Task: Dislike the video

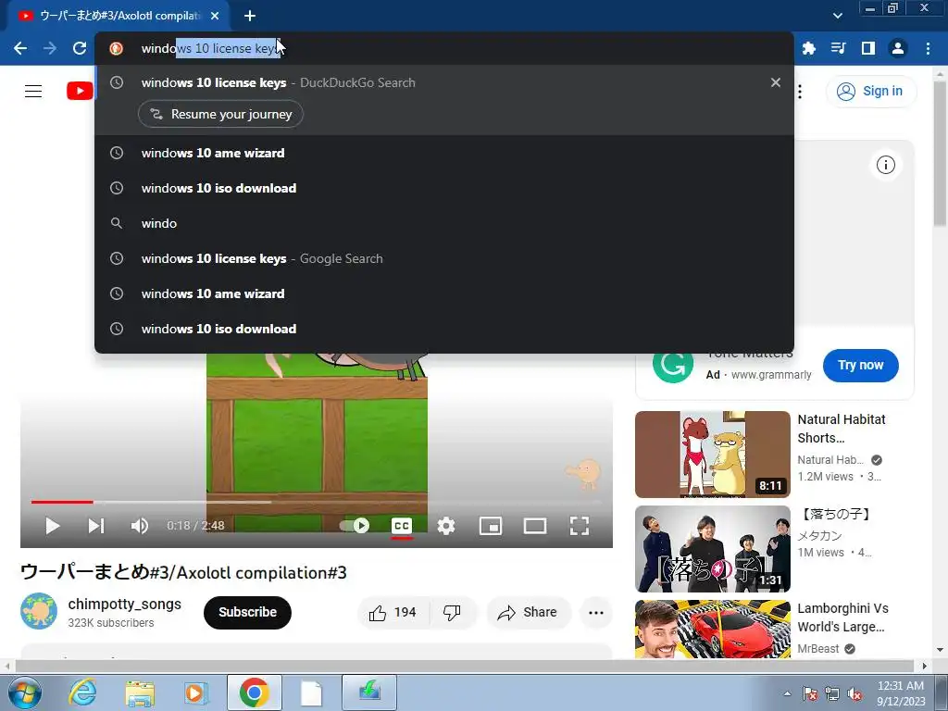Action: (x=452, y=613)
